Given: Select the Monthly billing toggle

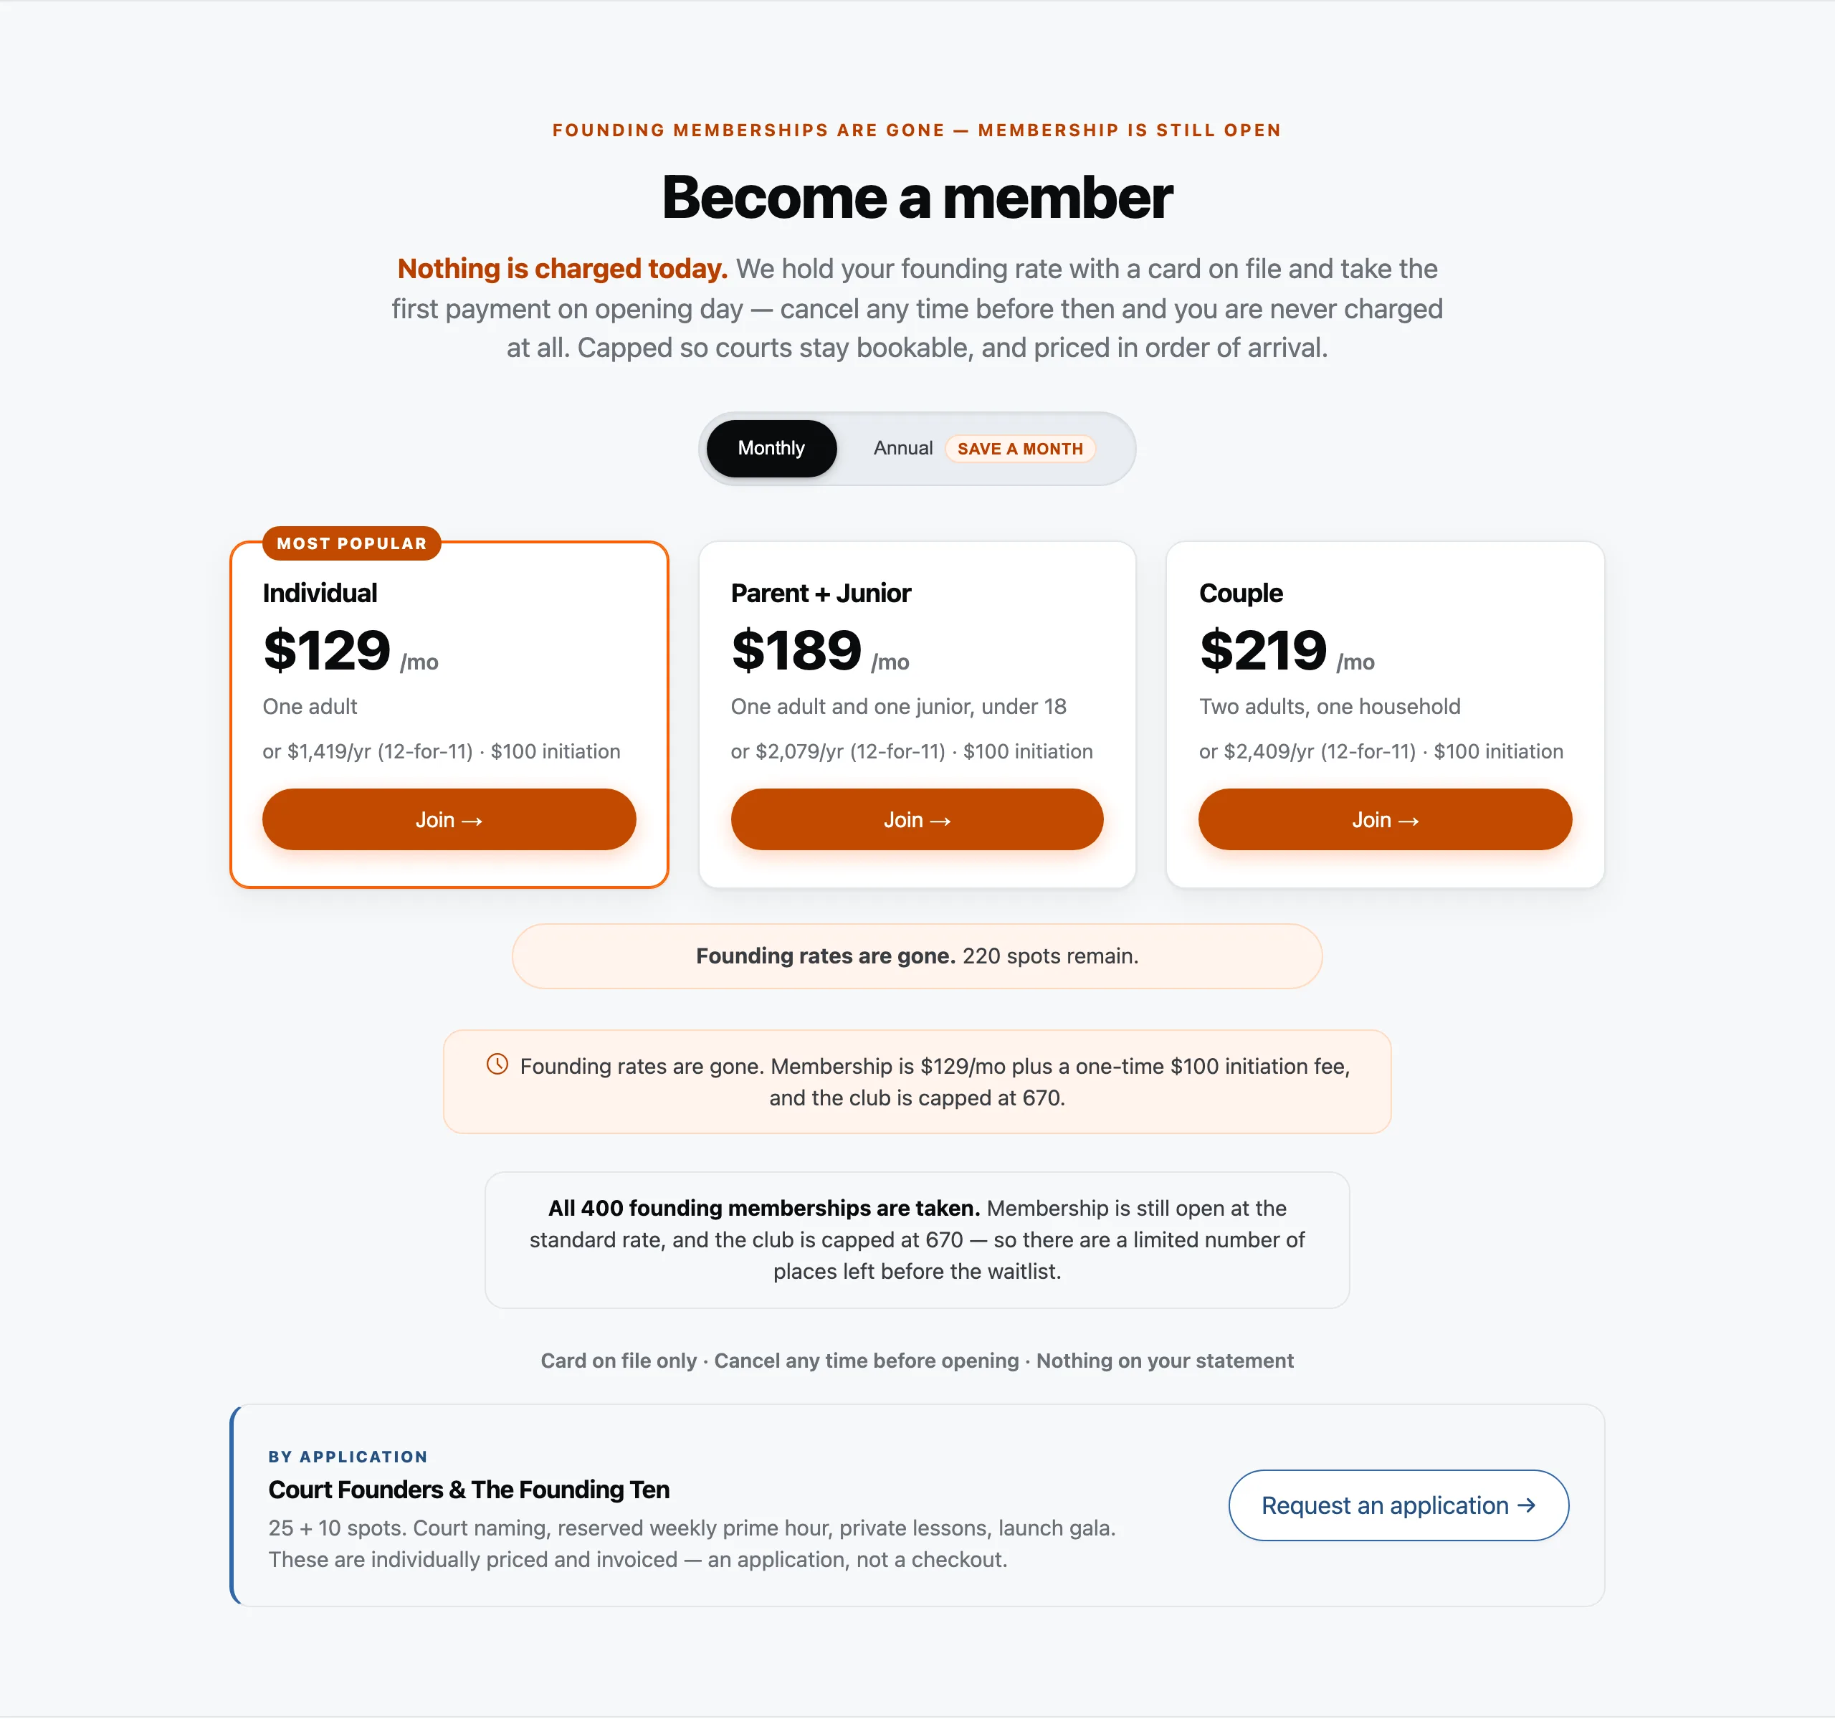Looking at the screenshot, I should click(x=771, y=449).
